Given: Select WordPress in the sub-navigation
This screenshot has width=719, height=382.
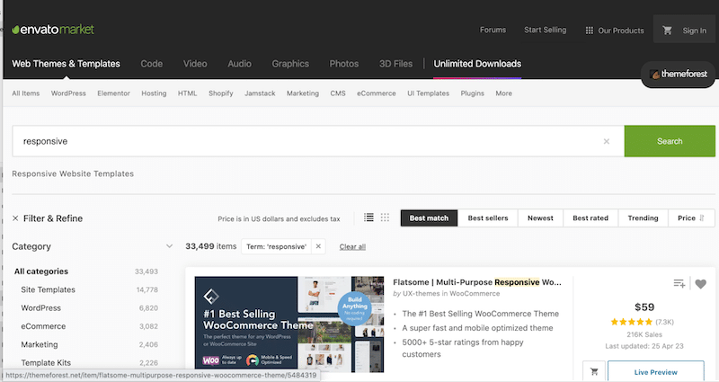Looking at the screenshot, I should pos(68,93).
